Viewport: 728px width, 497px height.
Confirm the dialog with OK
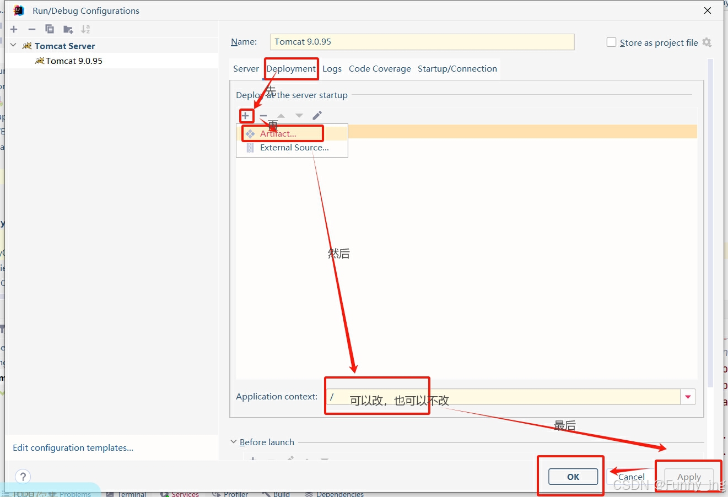click(573, 477)
